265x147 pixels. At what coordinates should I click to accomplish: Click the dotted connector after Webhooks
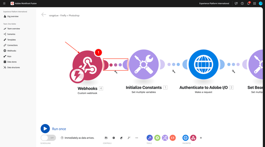point(116,65)
